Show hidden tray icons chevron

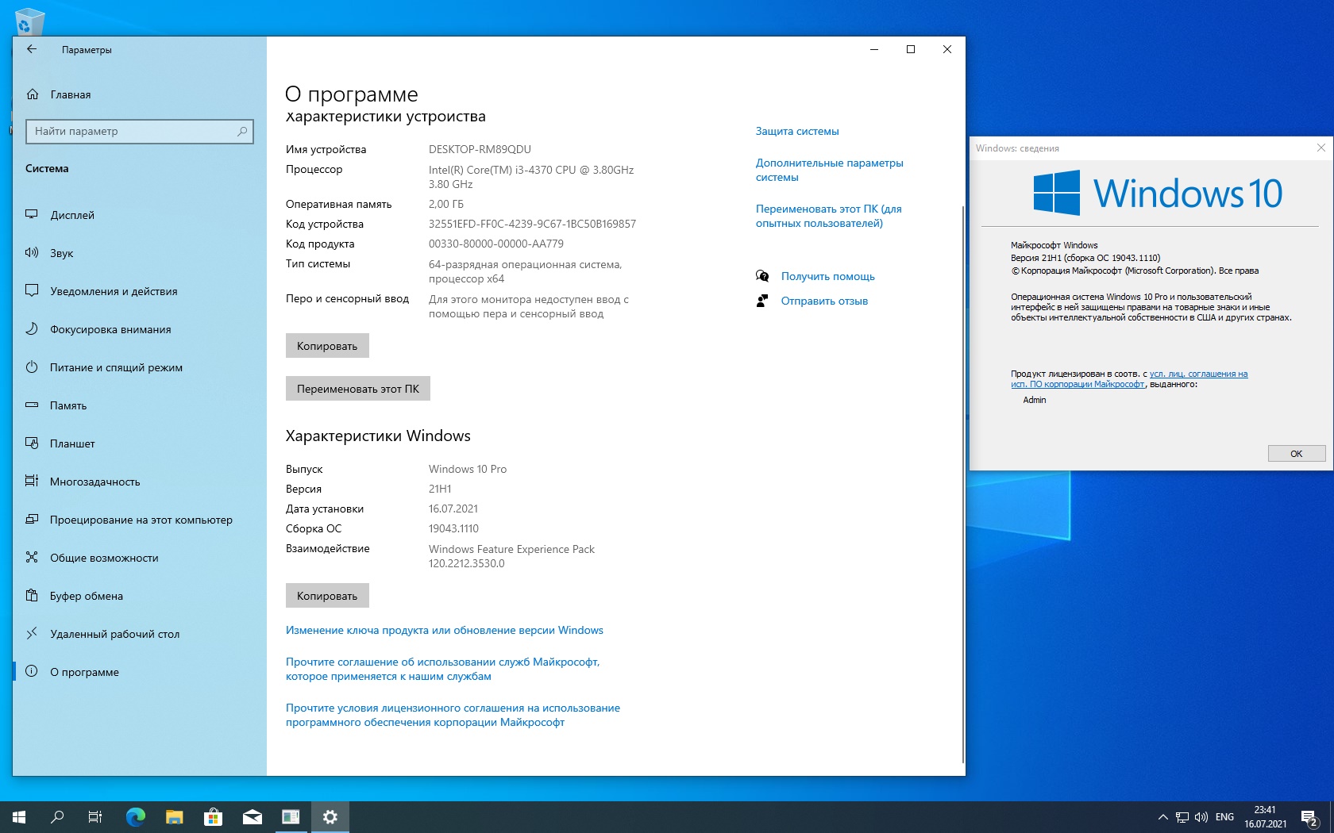coord(1163,817)
